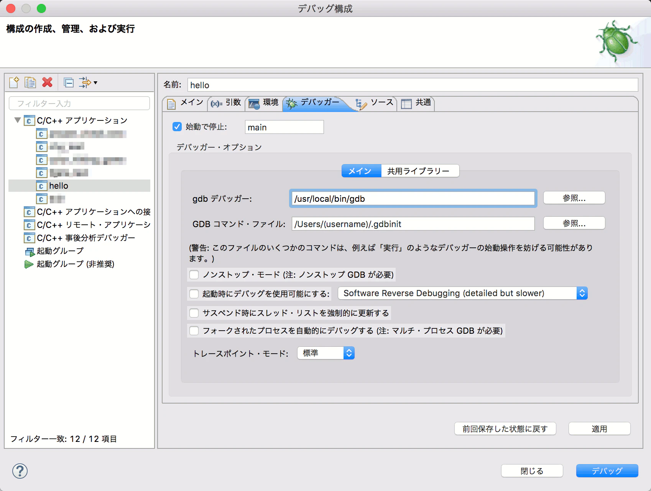Select the メイン segment in debugger options
This screenshot has height=491, width=651.
click(361, 171)
